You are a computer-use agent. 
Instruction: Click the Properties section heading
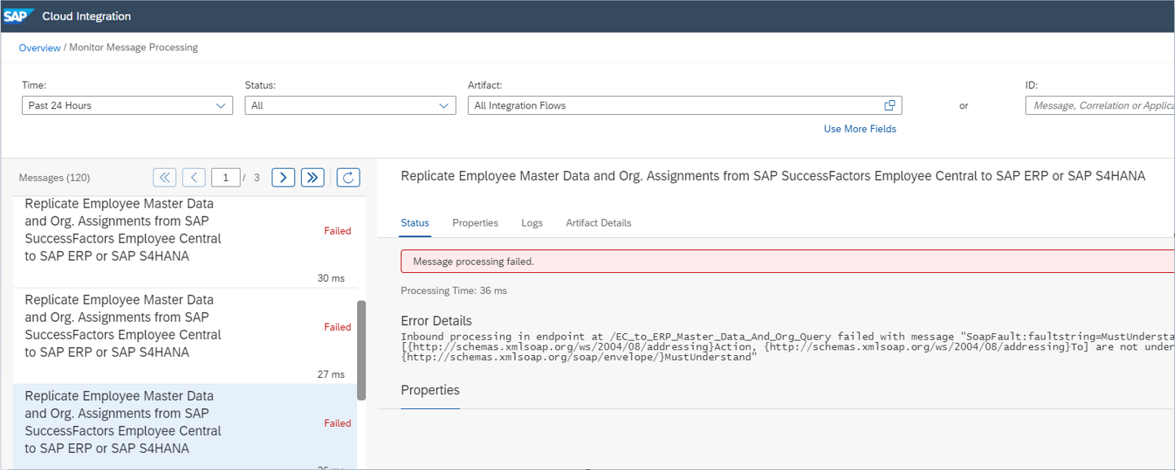tap(431, 390)
